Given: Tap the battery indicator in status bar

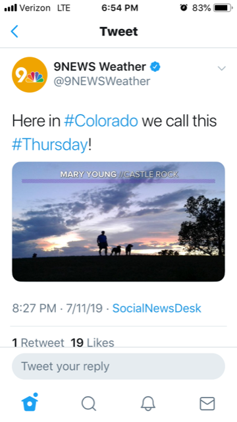Looking at the screenshot, I should (223, 8).
